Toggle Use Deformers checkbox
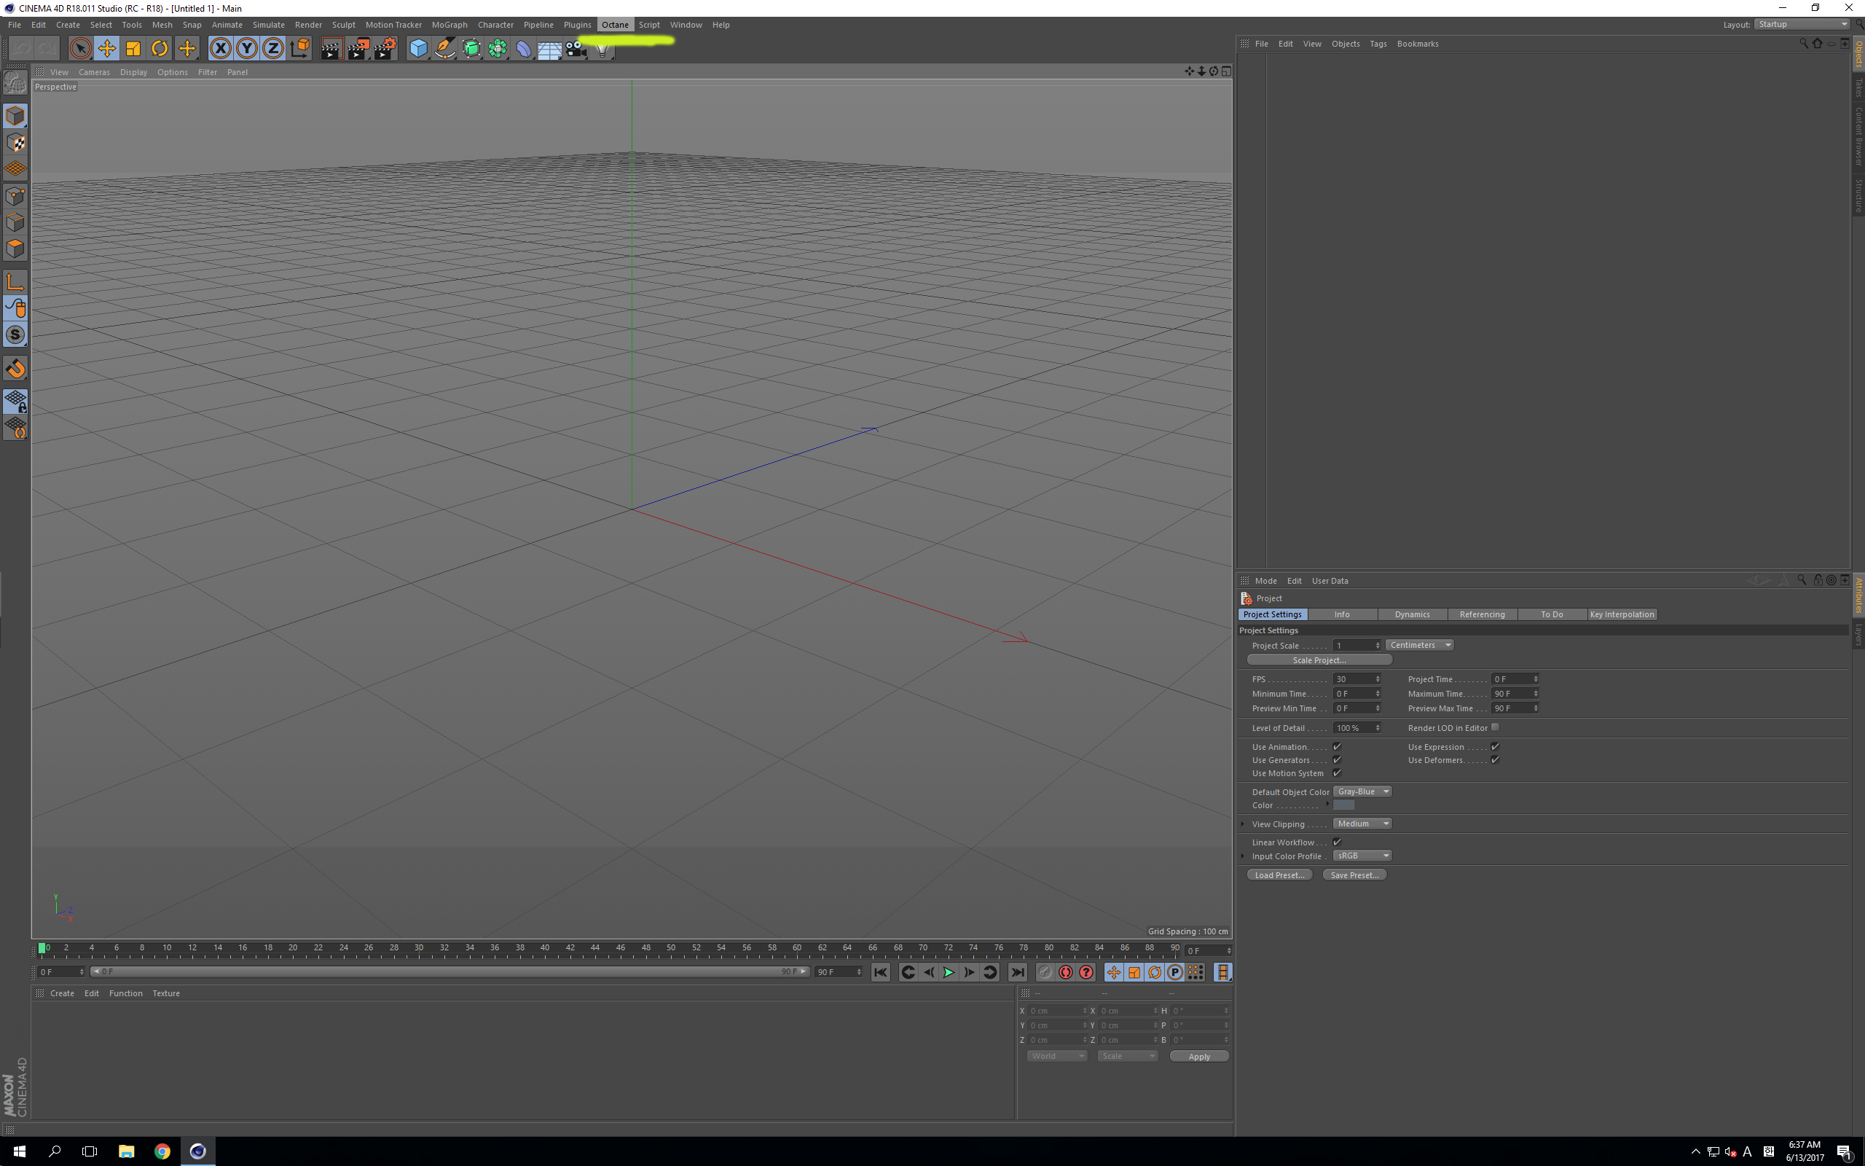This screenshot has height=1166, width=1865. tap(1495, 759)
